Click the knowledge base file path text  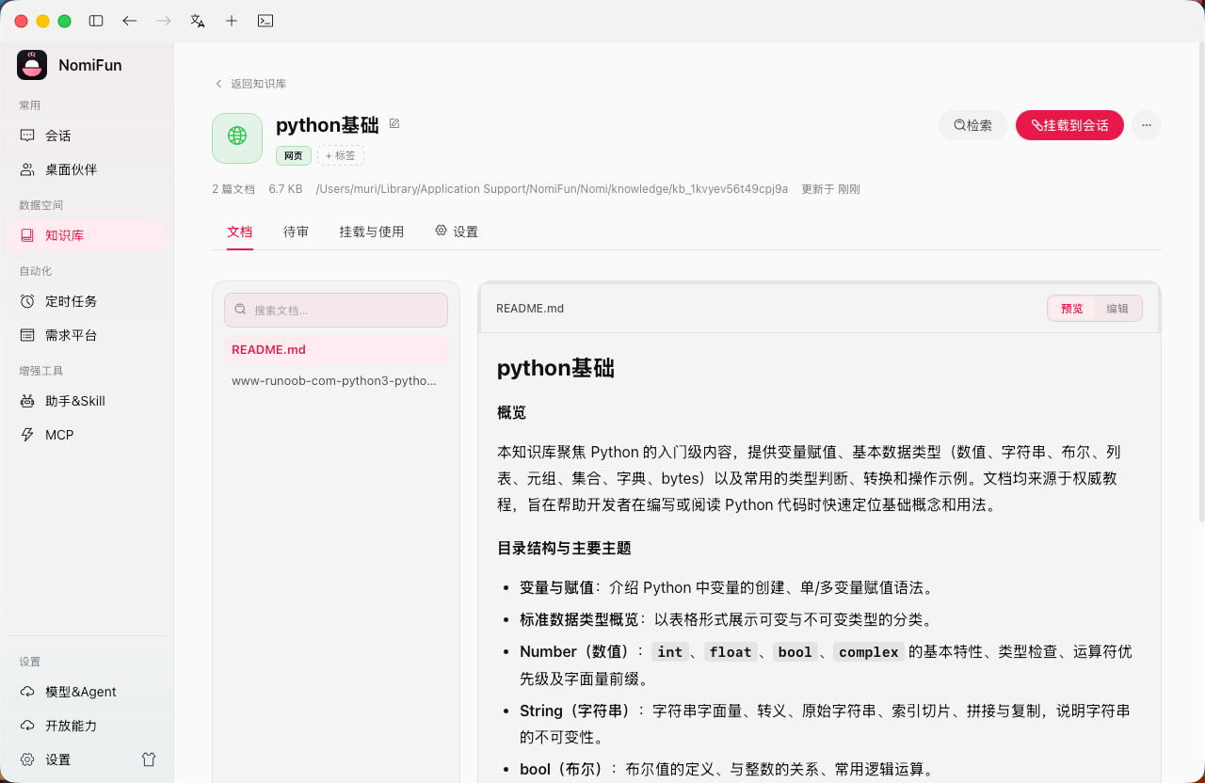[552, 189]
